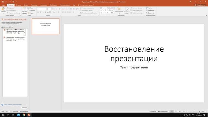The height and width of the screenshot is (117, 208).
Task: Click the text direction (Направление текста) option
Action: (x=87, y=8)
